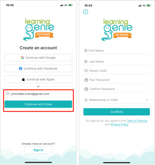Choose Continue with Facebook

[x=38, y=69]
